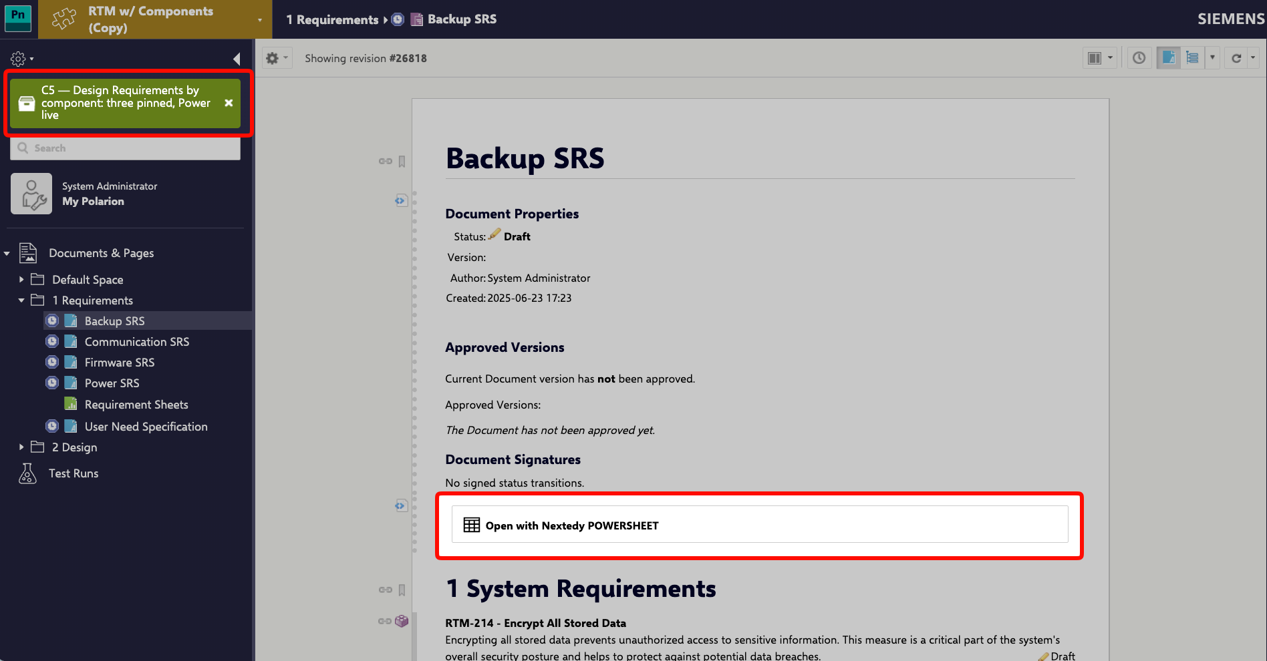Expand the 2 Design folder
Image resolution: width=1267 pixels, height=661 pixels.
(x=21, y=447)
